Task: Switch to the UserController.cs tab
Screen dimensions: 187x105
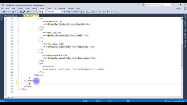Action: tap(11, 16)
